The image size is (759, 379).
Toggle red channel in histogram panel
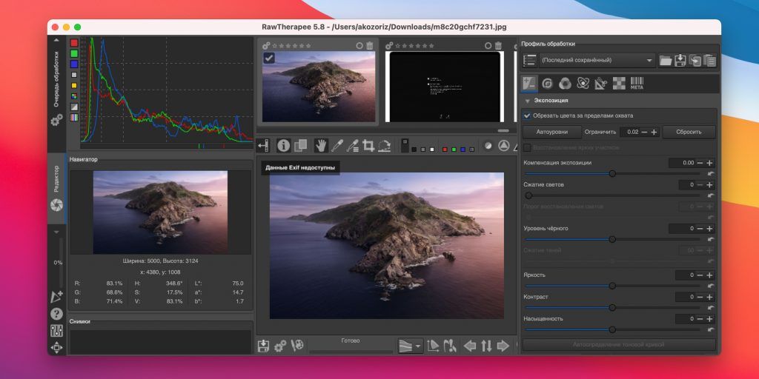pyautogui.click(x=74, y=43)
